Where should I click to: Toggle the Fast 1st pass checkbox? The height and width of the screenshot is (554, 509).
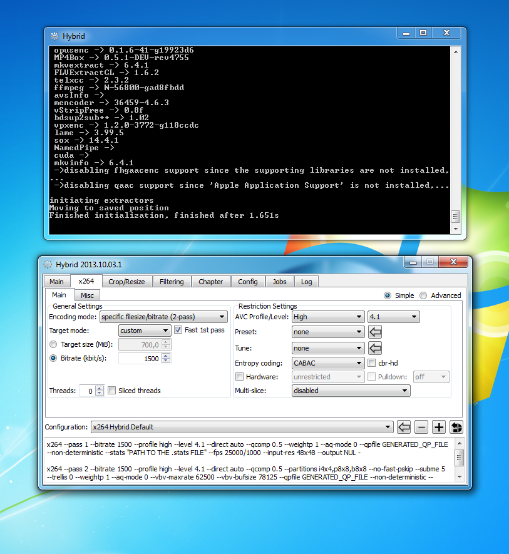point(178,330)
